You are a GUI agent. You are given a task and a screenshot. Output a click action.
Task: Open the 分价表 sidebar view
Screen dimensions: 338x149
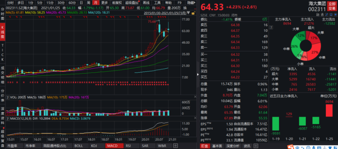point(3,96)
